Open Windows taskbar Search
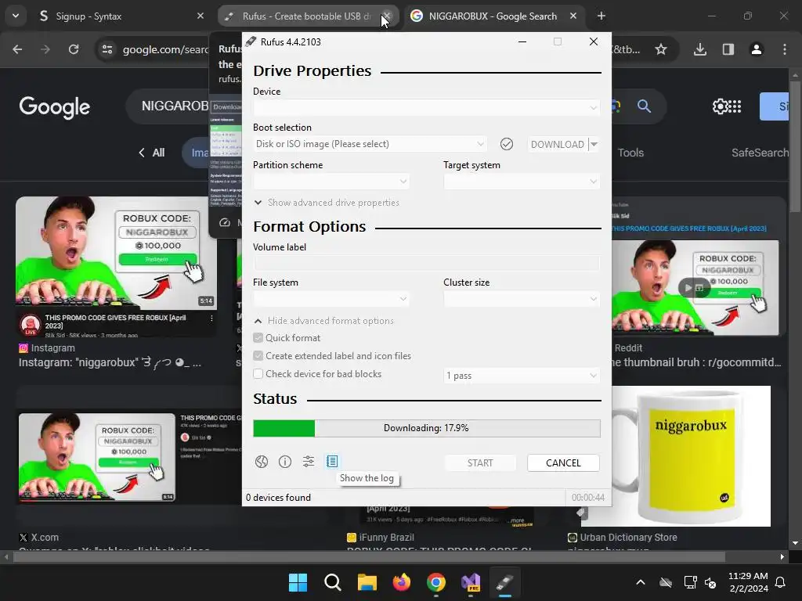 point(332,582)
